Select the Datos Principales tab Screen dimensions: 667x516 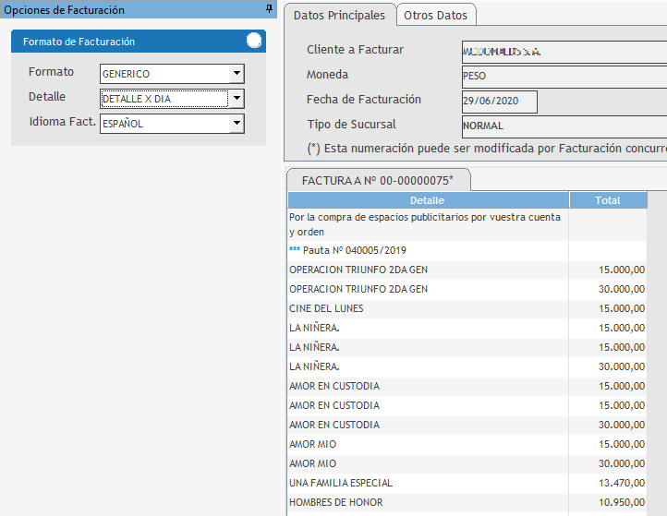click(339, 15)
